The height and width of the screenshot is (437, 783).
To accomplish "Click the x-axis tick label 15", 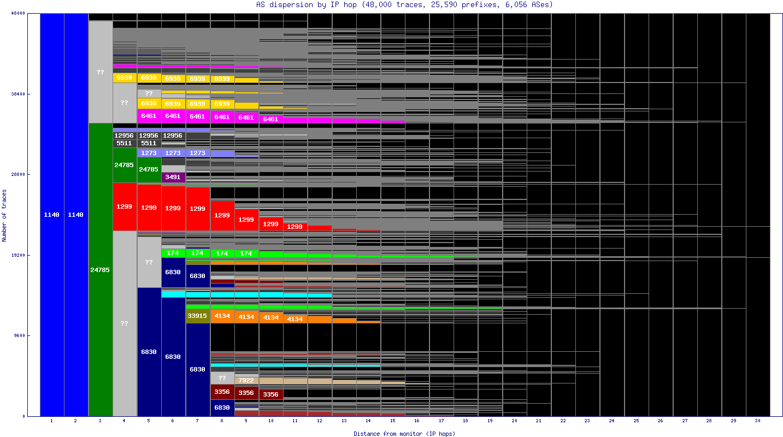I will coord(393,421).
